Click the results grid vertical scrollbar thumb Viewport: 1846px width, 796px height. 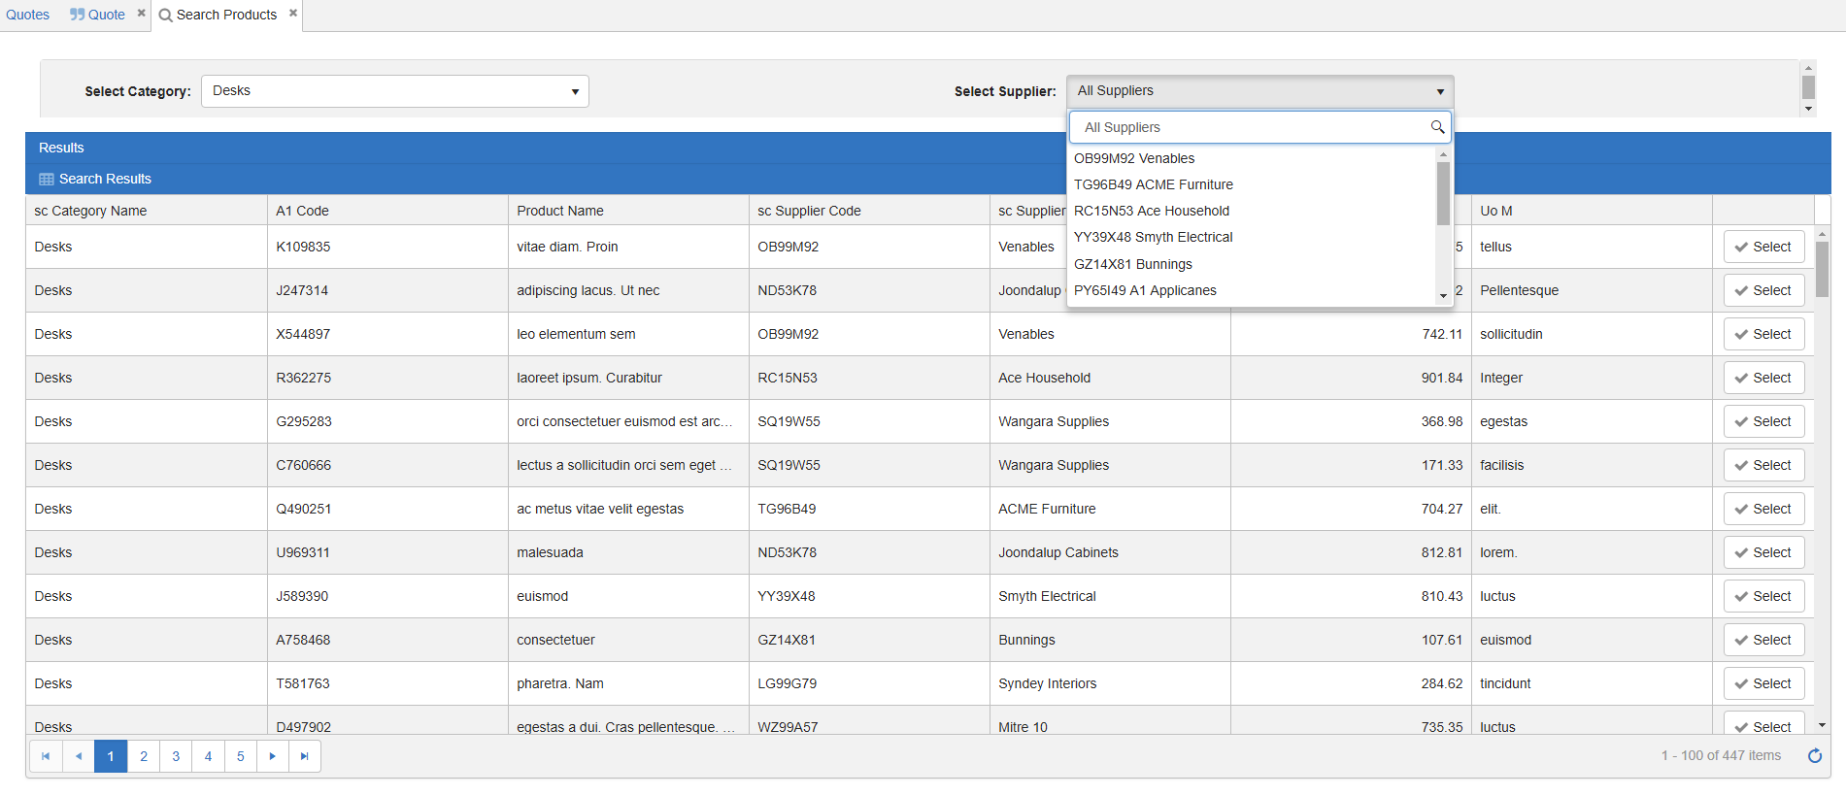click(1822, 269)
